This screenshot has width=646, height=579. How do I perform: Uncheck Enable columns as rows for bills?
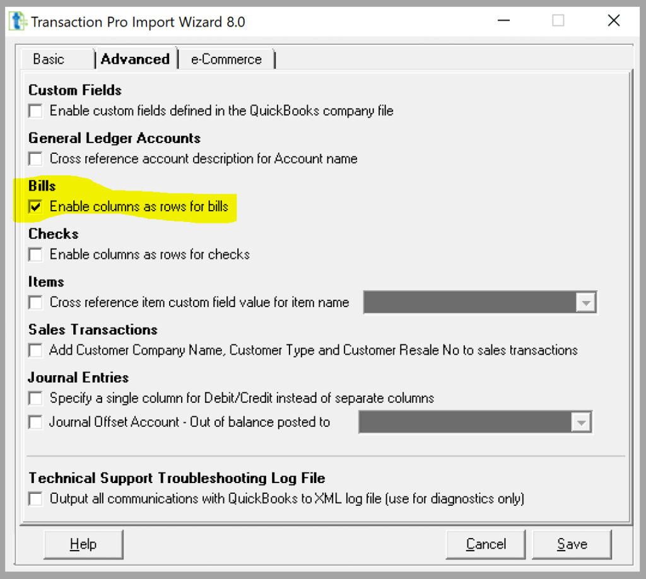point(35,206)
